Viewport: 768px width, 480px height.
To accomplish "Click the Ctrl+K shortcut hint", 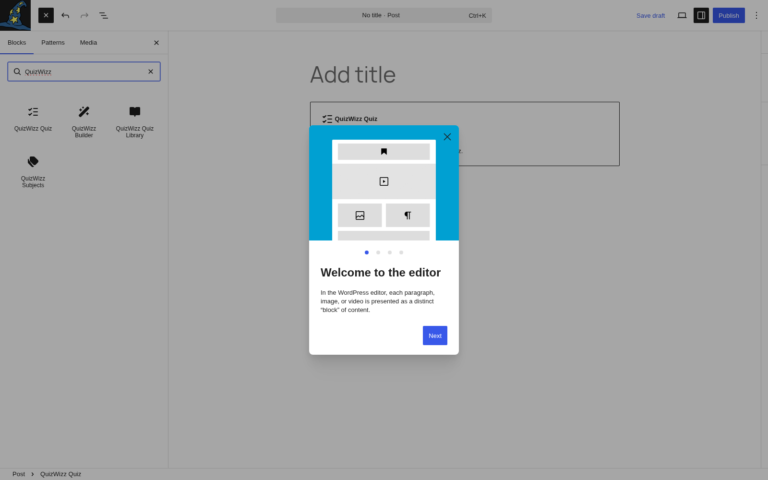I will click(477, 16).
